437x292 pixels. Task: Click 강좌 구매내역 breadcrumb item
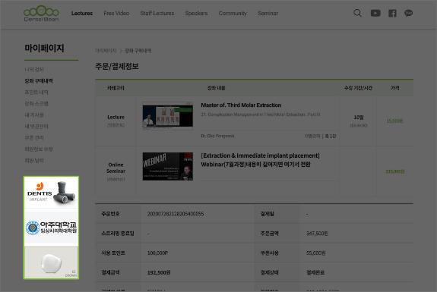click(138, 51)
